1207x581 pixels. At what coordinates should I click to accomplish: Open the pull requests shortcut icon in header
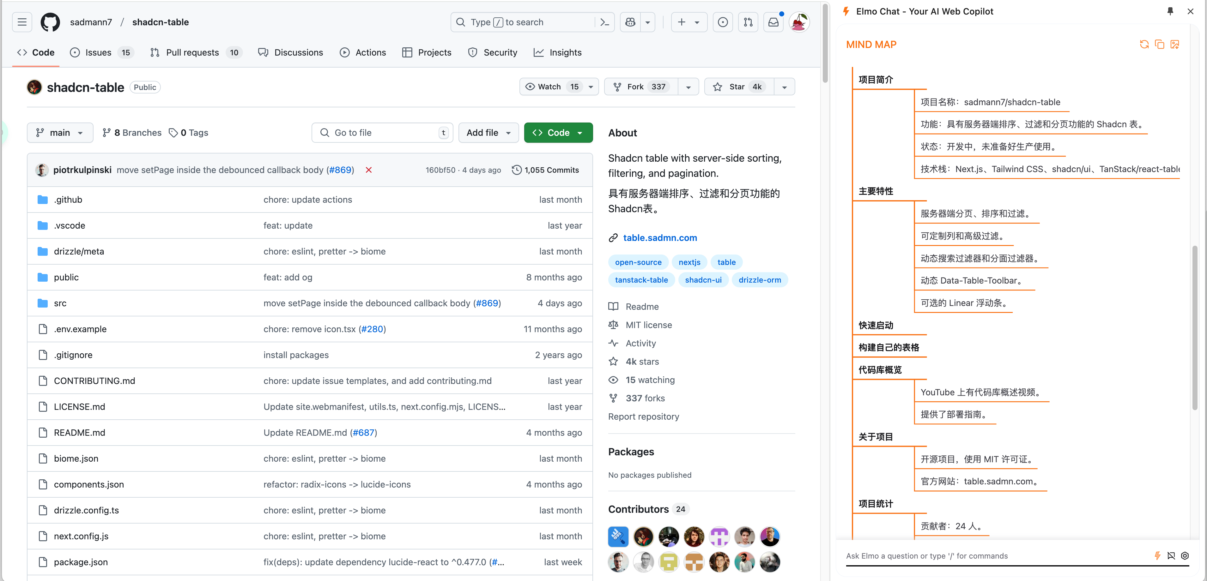[748, 22]
